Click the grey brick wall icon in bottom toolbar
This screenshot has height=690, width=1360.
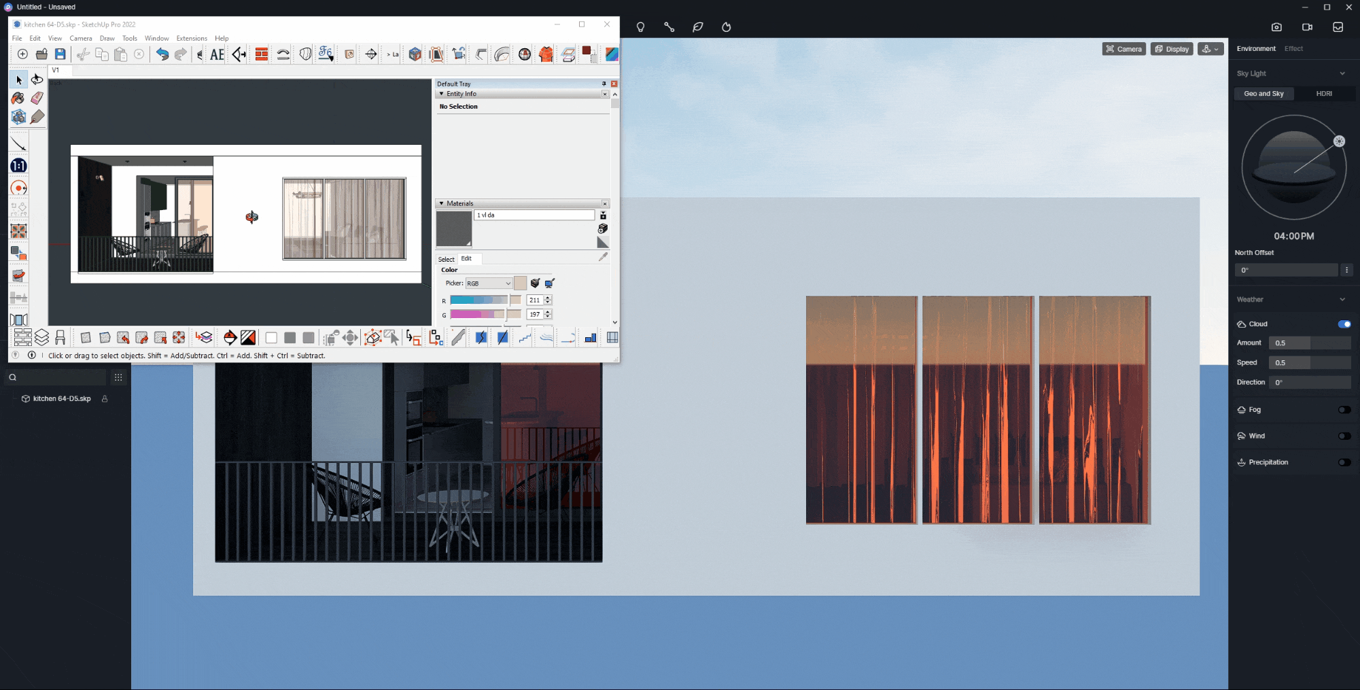pos(23,337)
